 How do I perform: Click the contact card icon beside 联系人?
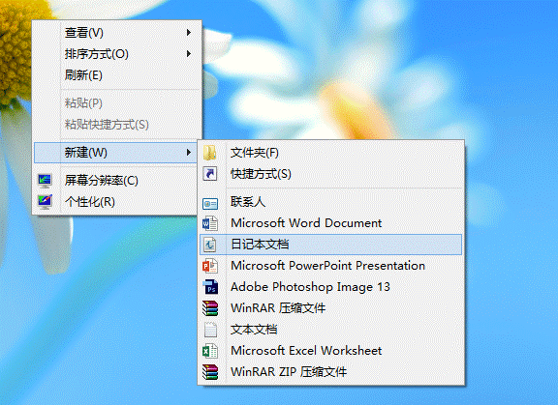(210, 204)
